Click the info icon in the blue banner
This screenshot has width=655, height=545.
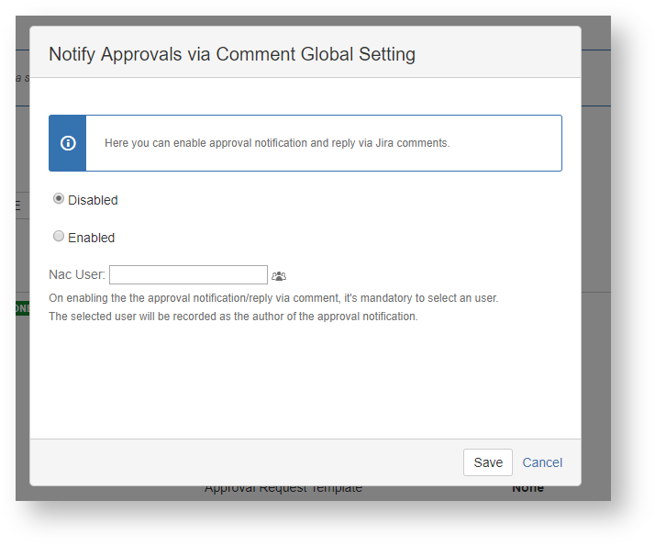68,143
